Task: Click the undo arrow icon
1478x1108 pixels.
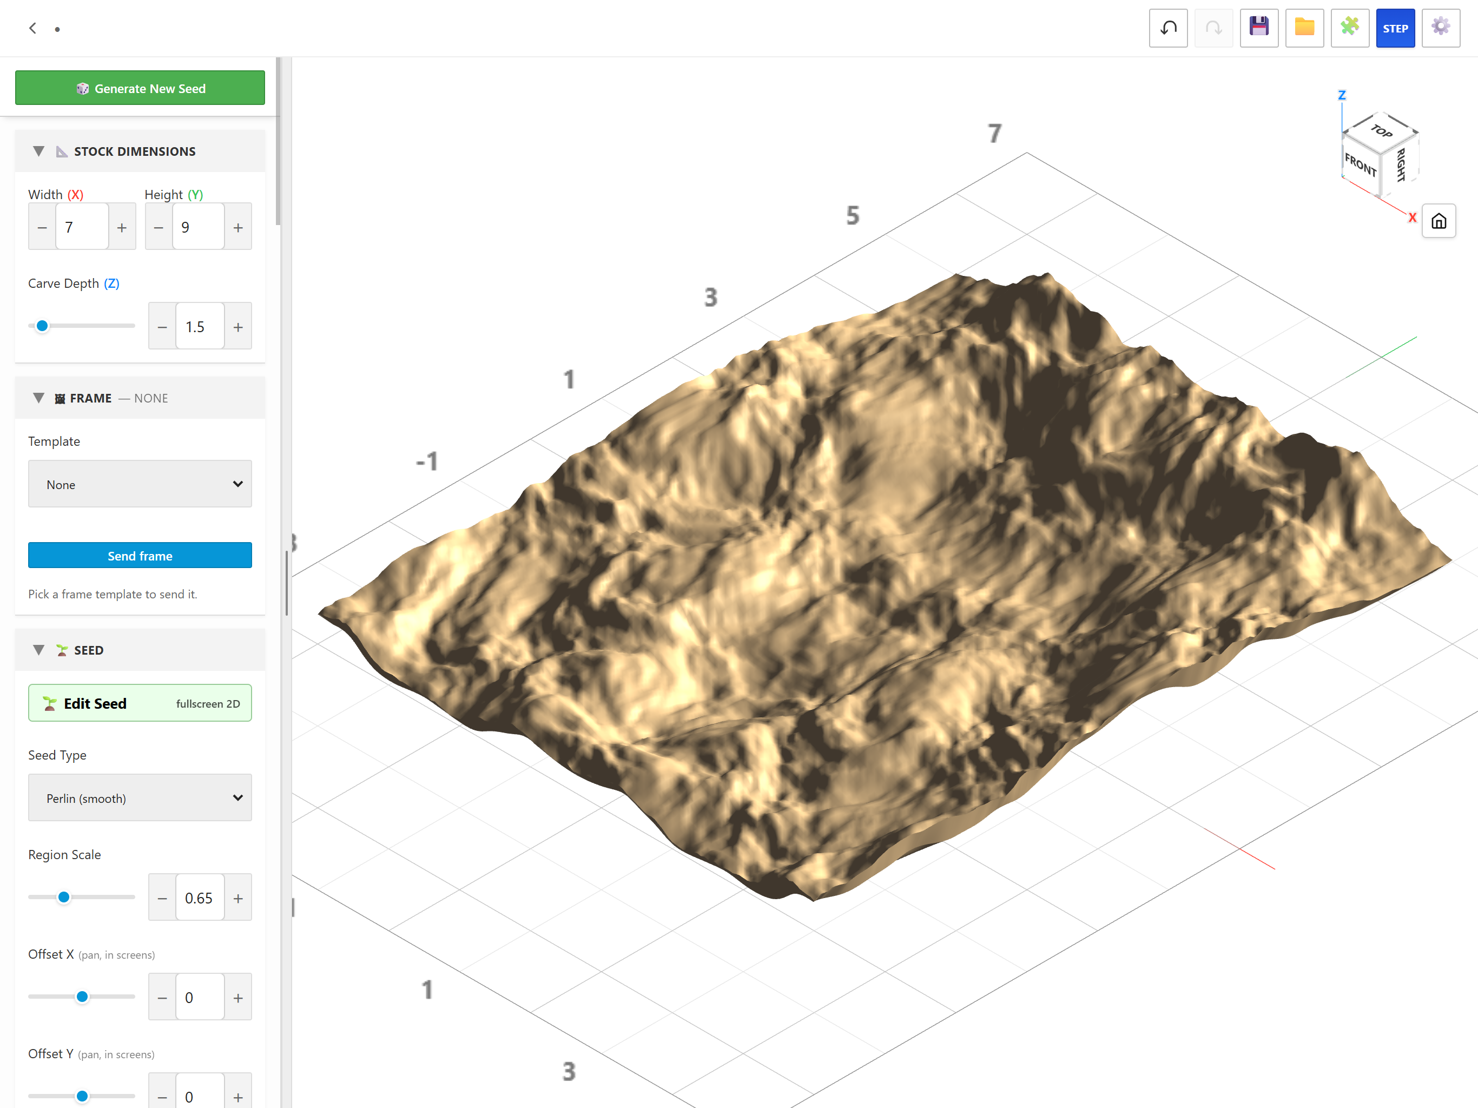Action: tap(1168, 28)
